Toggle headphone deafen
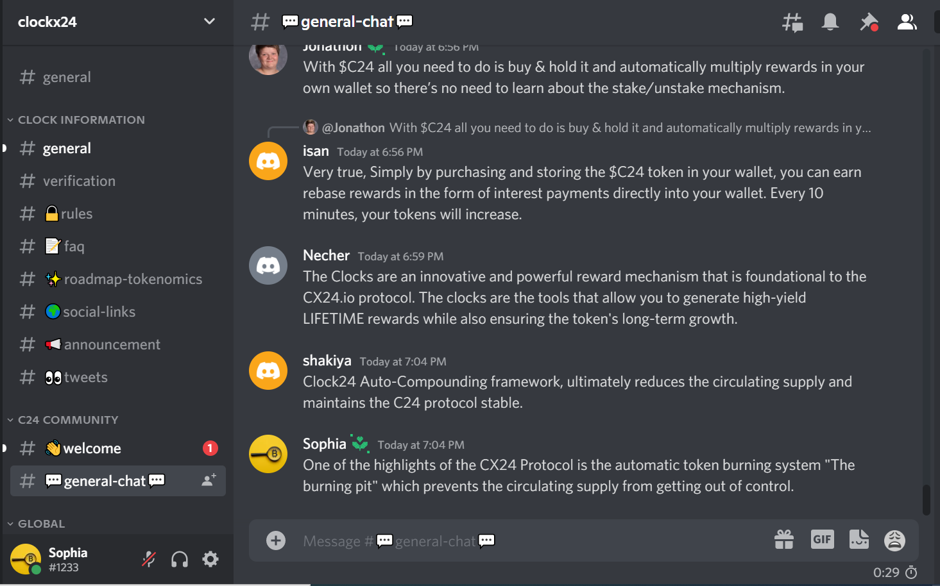 (180, 559)
